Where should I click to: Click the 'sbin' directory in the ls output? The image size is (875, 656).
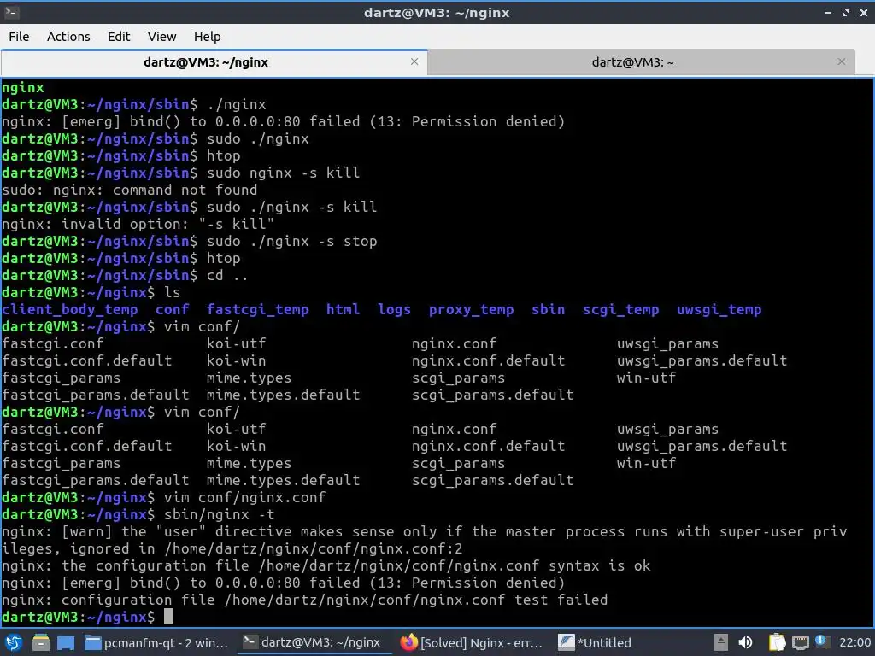coord(548,309)
